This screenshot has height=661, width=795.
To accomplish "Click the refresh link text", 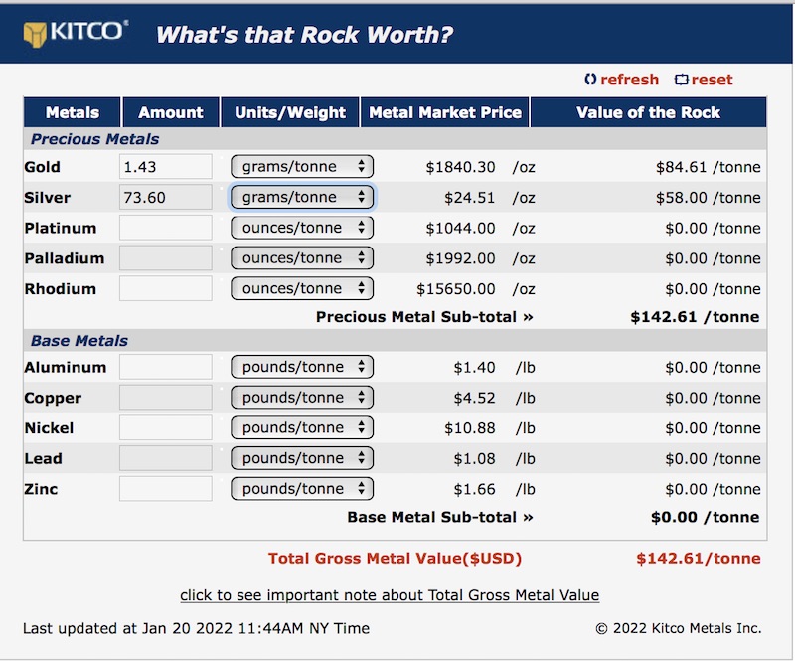I will (x=629, y=80).
